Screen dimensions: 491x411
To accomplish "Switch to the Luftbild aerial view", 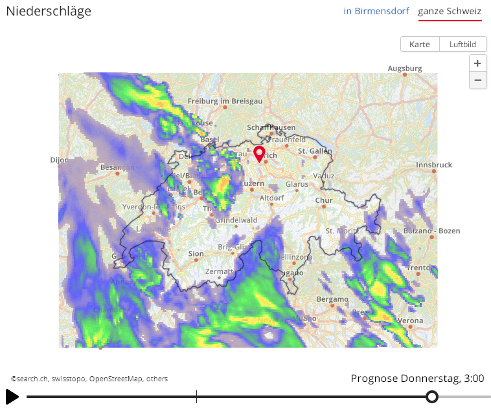I will click(462, 45).
